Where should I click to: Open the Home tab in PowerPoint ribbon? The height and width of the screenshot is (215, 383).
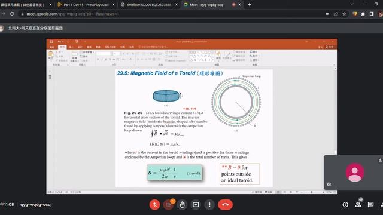coord(62,47)
